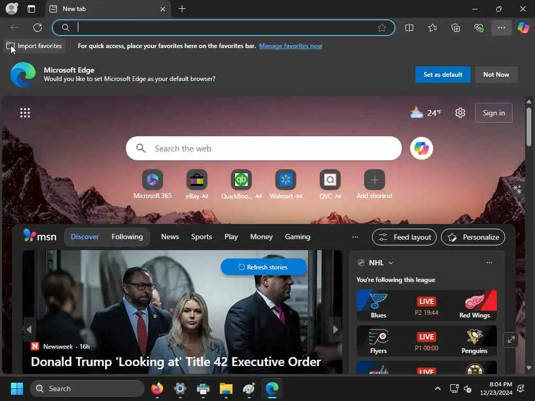Expand the NHL league dropdown
Image resolution: width=535 pixels, height=401 pixels.
(x=391, y=263)
